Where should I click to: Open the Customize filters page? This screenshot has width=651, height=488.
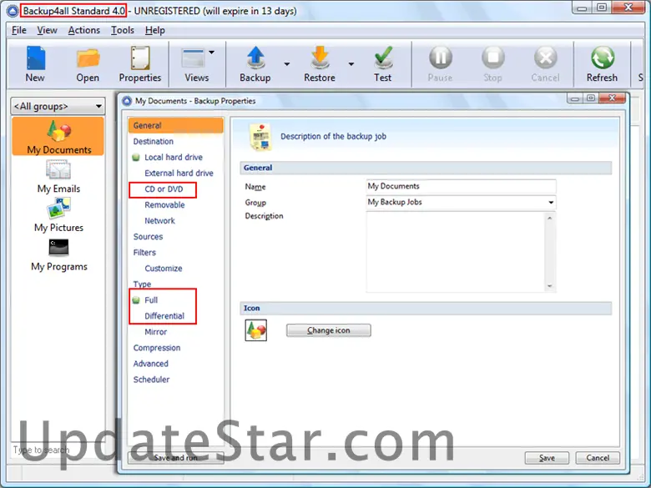pos(163,269)
